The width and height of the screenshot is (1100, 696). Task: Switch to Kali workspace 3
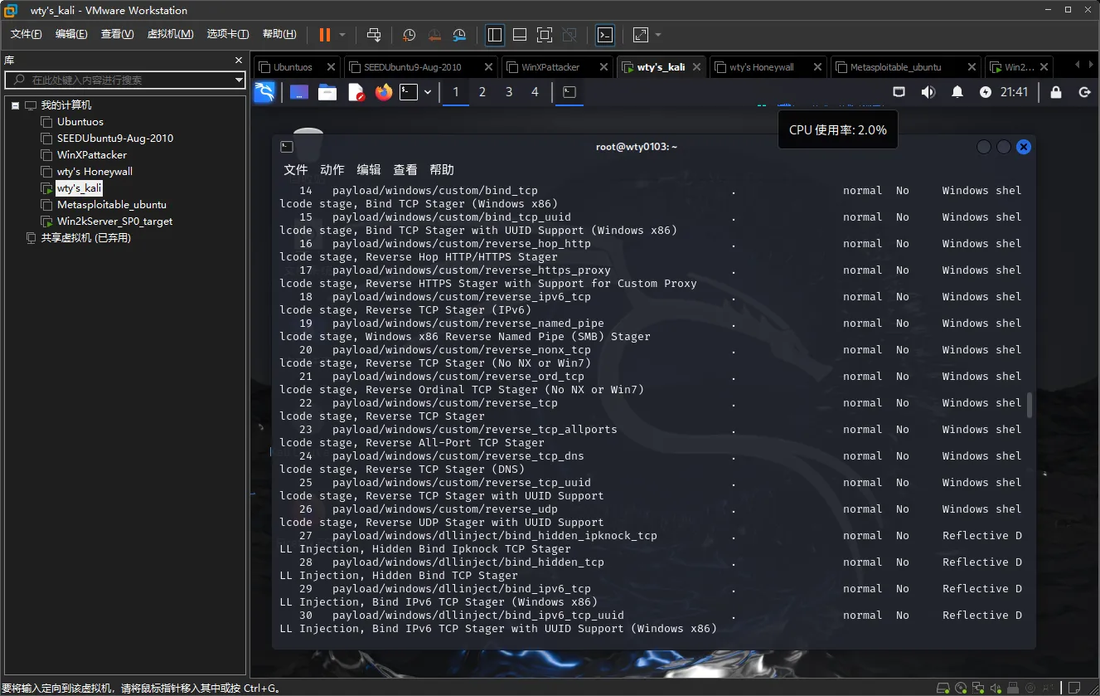coord(509,92)
